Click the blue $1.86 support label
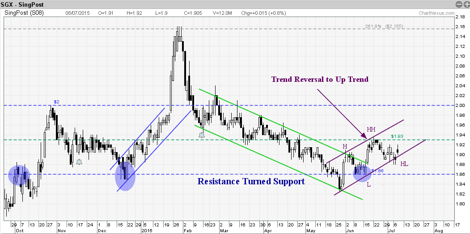This screenshot has height=234, width=470. [378, 171]
